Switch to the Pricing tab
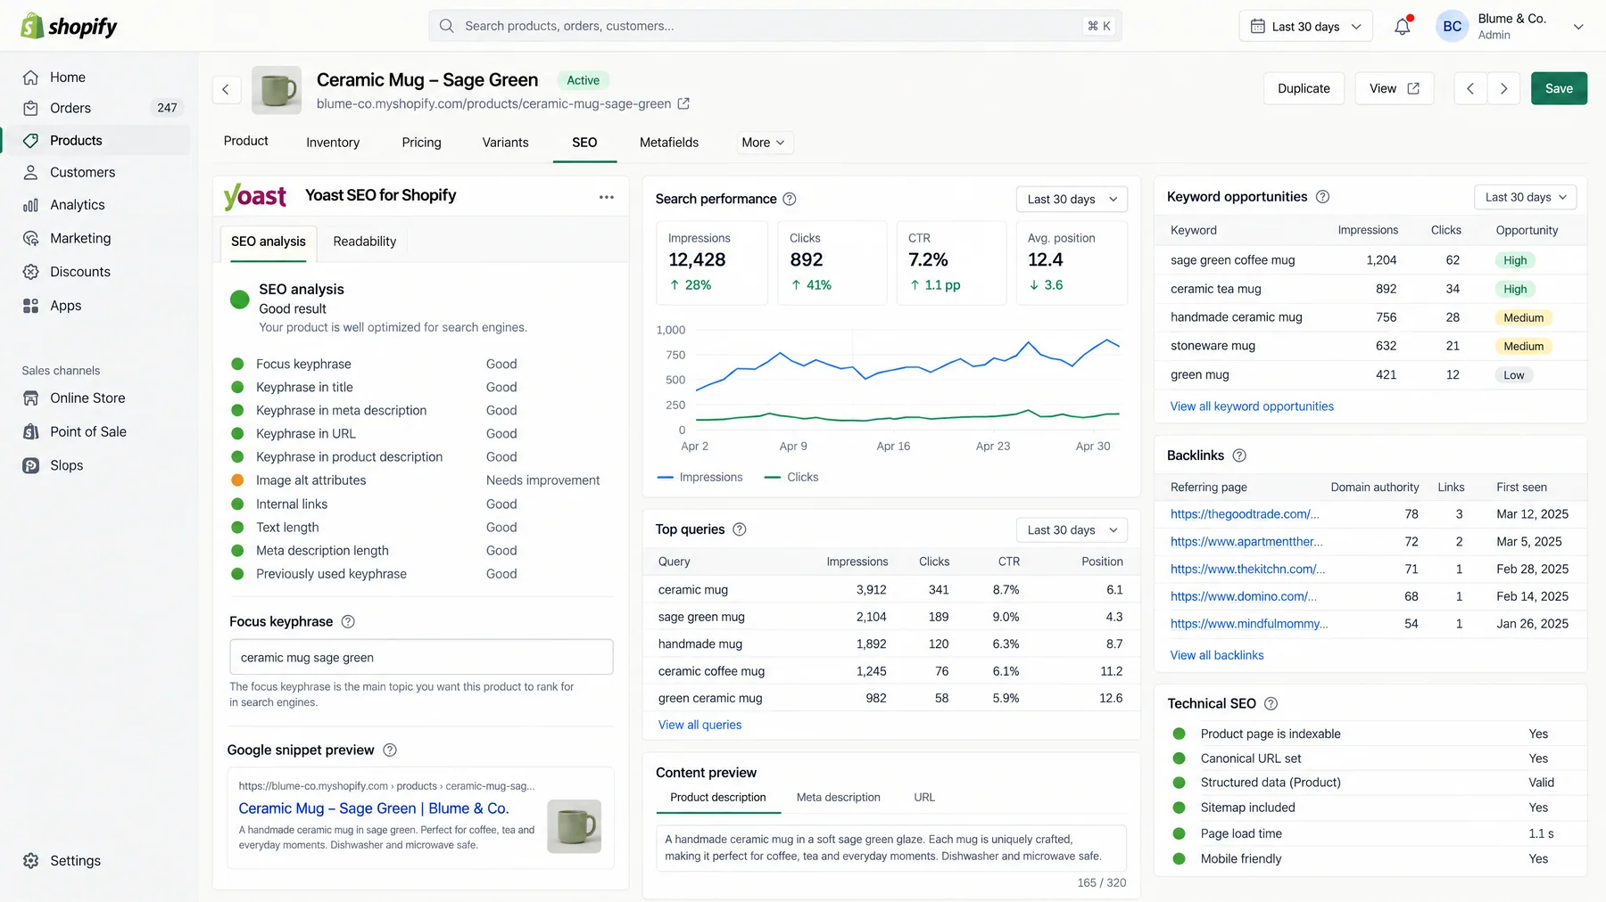This screenshot has width=1606, height=902. point(421,143)
